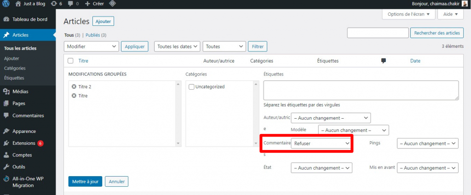Remove Titre 2 from bulk edit list

[74, 87]
